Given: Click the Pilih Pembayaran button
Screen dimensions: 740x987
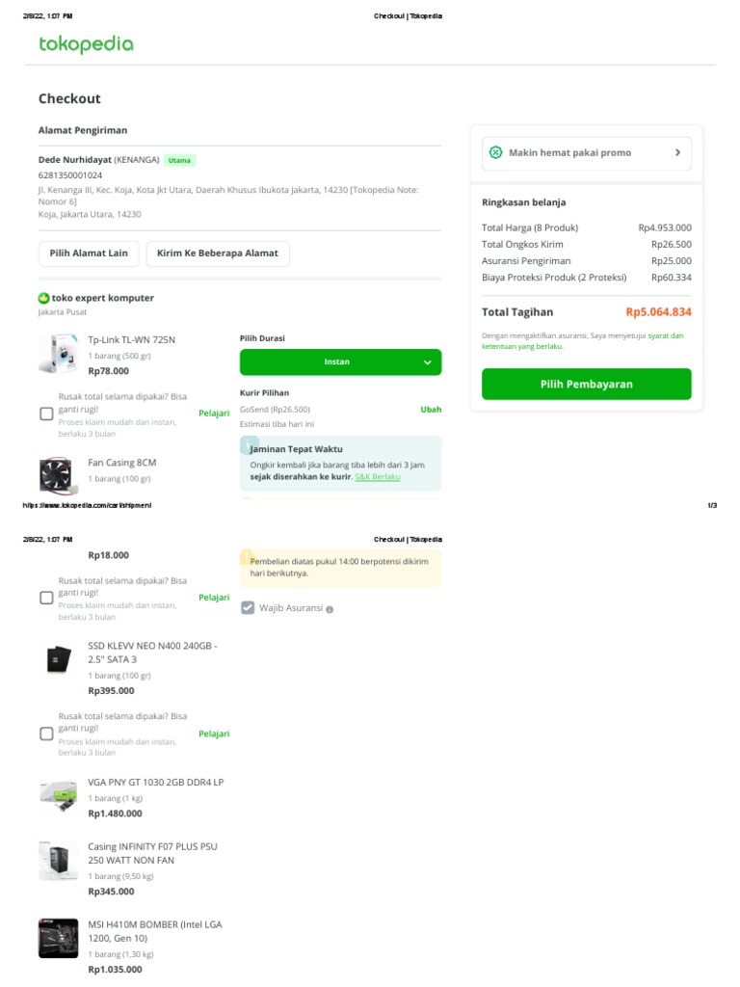Looking at the screenshot, I should 586,384.
